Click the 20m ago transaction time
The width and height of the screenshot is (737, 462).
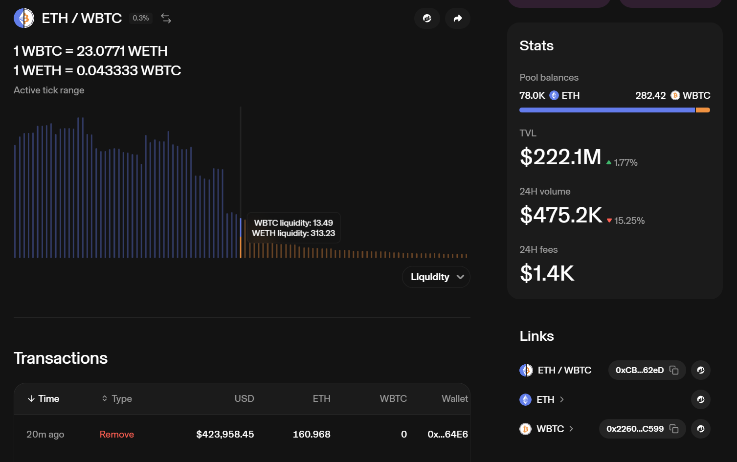[x=45, y=435]
